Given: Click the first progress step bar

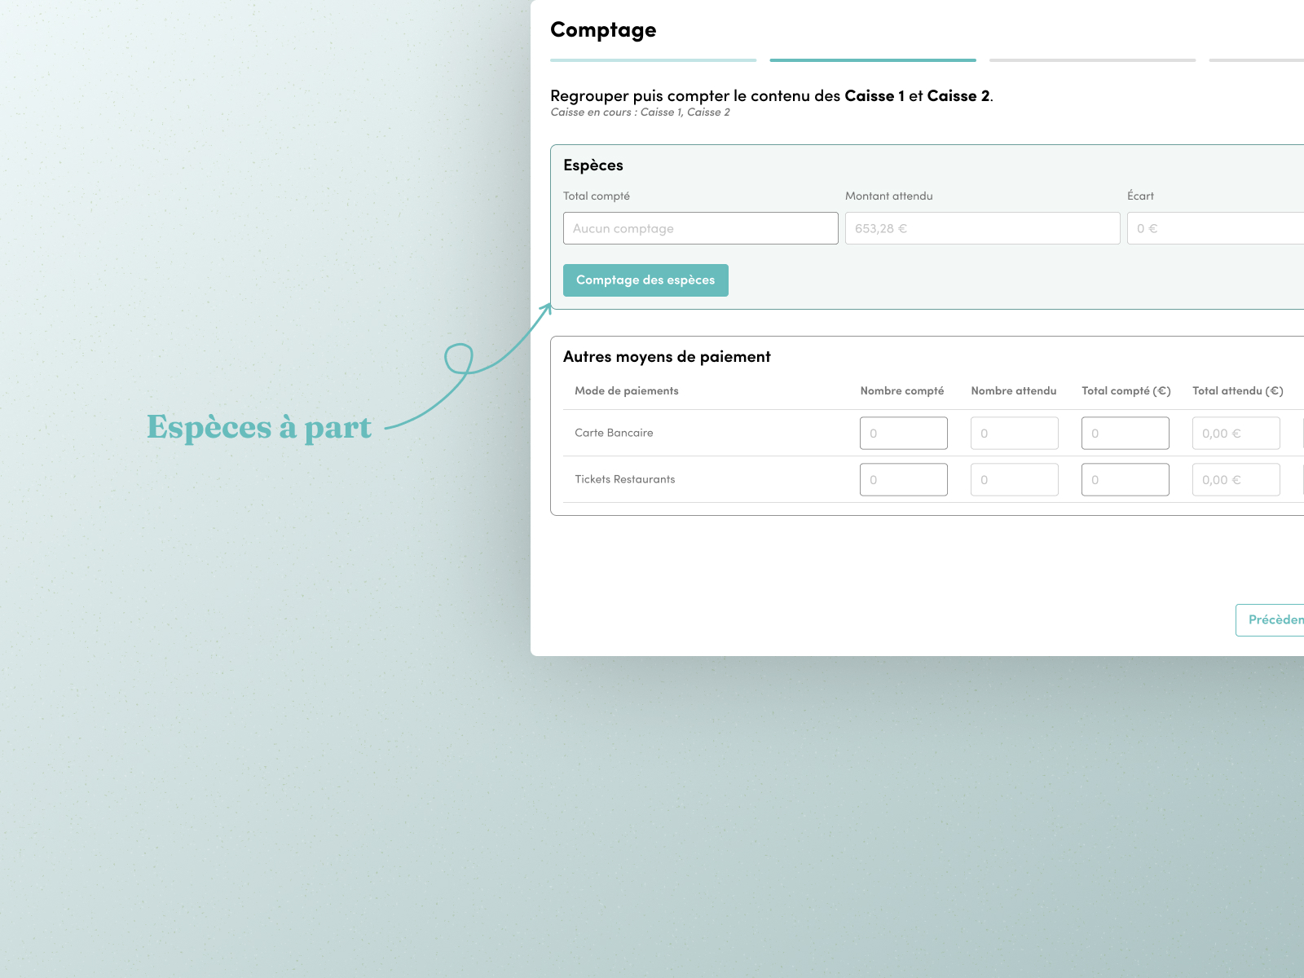Looking at the screenshot, I should tap(654, 60).
